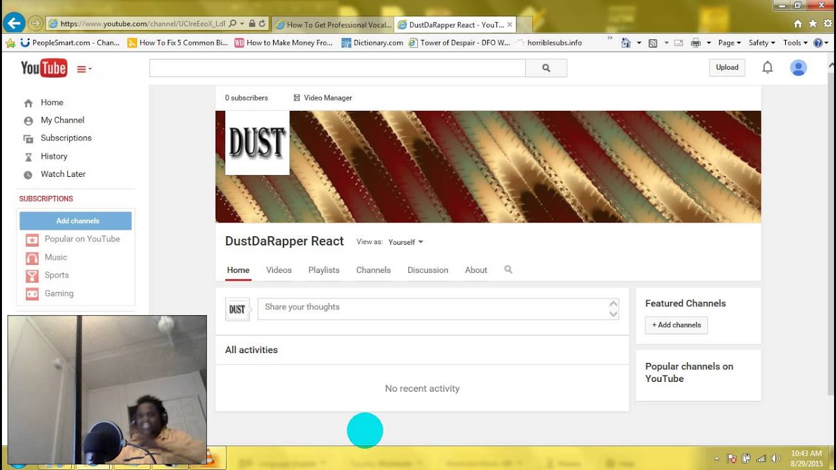
Task: Go back with the browser Back arrow
Action: (13, 23)
